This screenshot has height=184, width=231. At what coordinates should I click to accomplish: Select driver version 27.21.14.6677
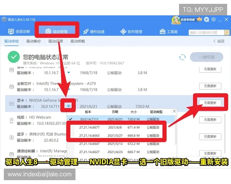(x=121, y=127)
